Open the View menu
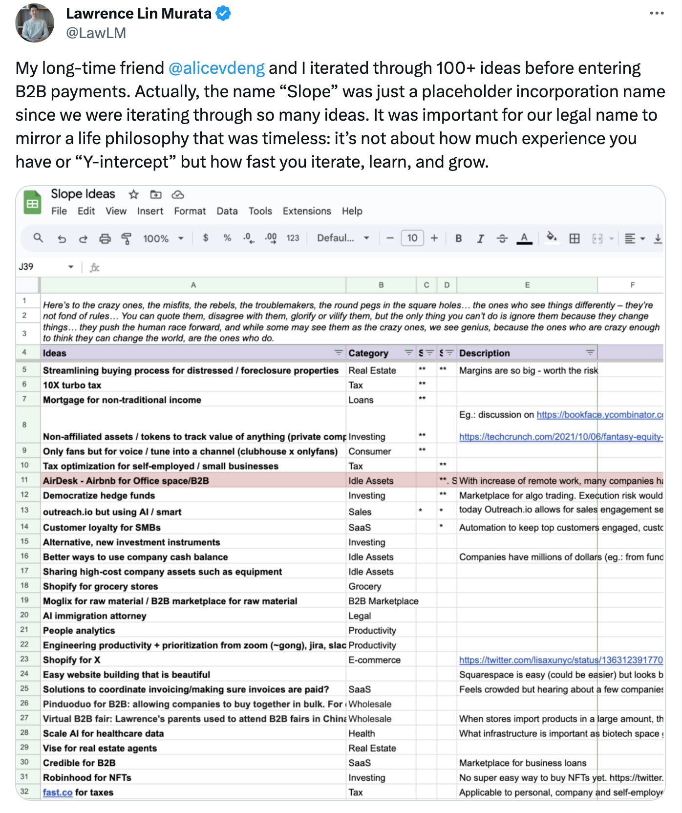The width and height of the screenshot is (682, 813). pyautogui.click(x=116, y=211)
